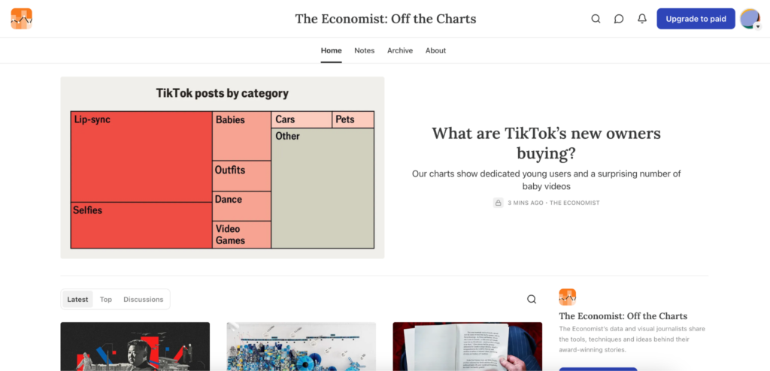Click the Upgrade to paid button
The height and width of the screenshot is (371, 770).
[696, 19]
